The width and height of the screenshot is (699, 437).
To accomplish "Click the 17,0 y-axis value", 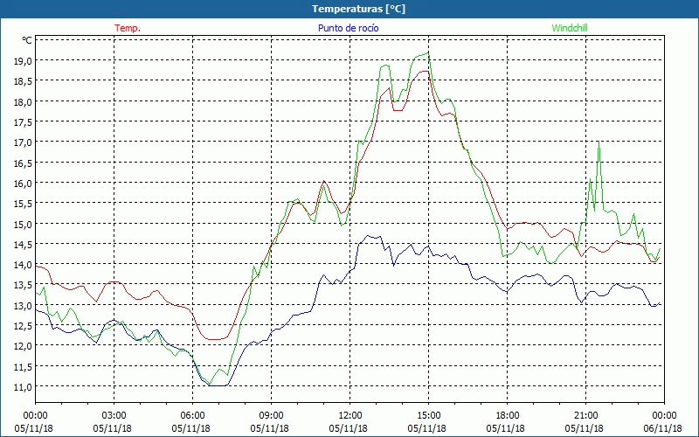I will point(23,142).
